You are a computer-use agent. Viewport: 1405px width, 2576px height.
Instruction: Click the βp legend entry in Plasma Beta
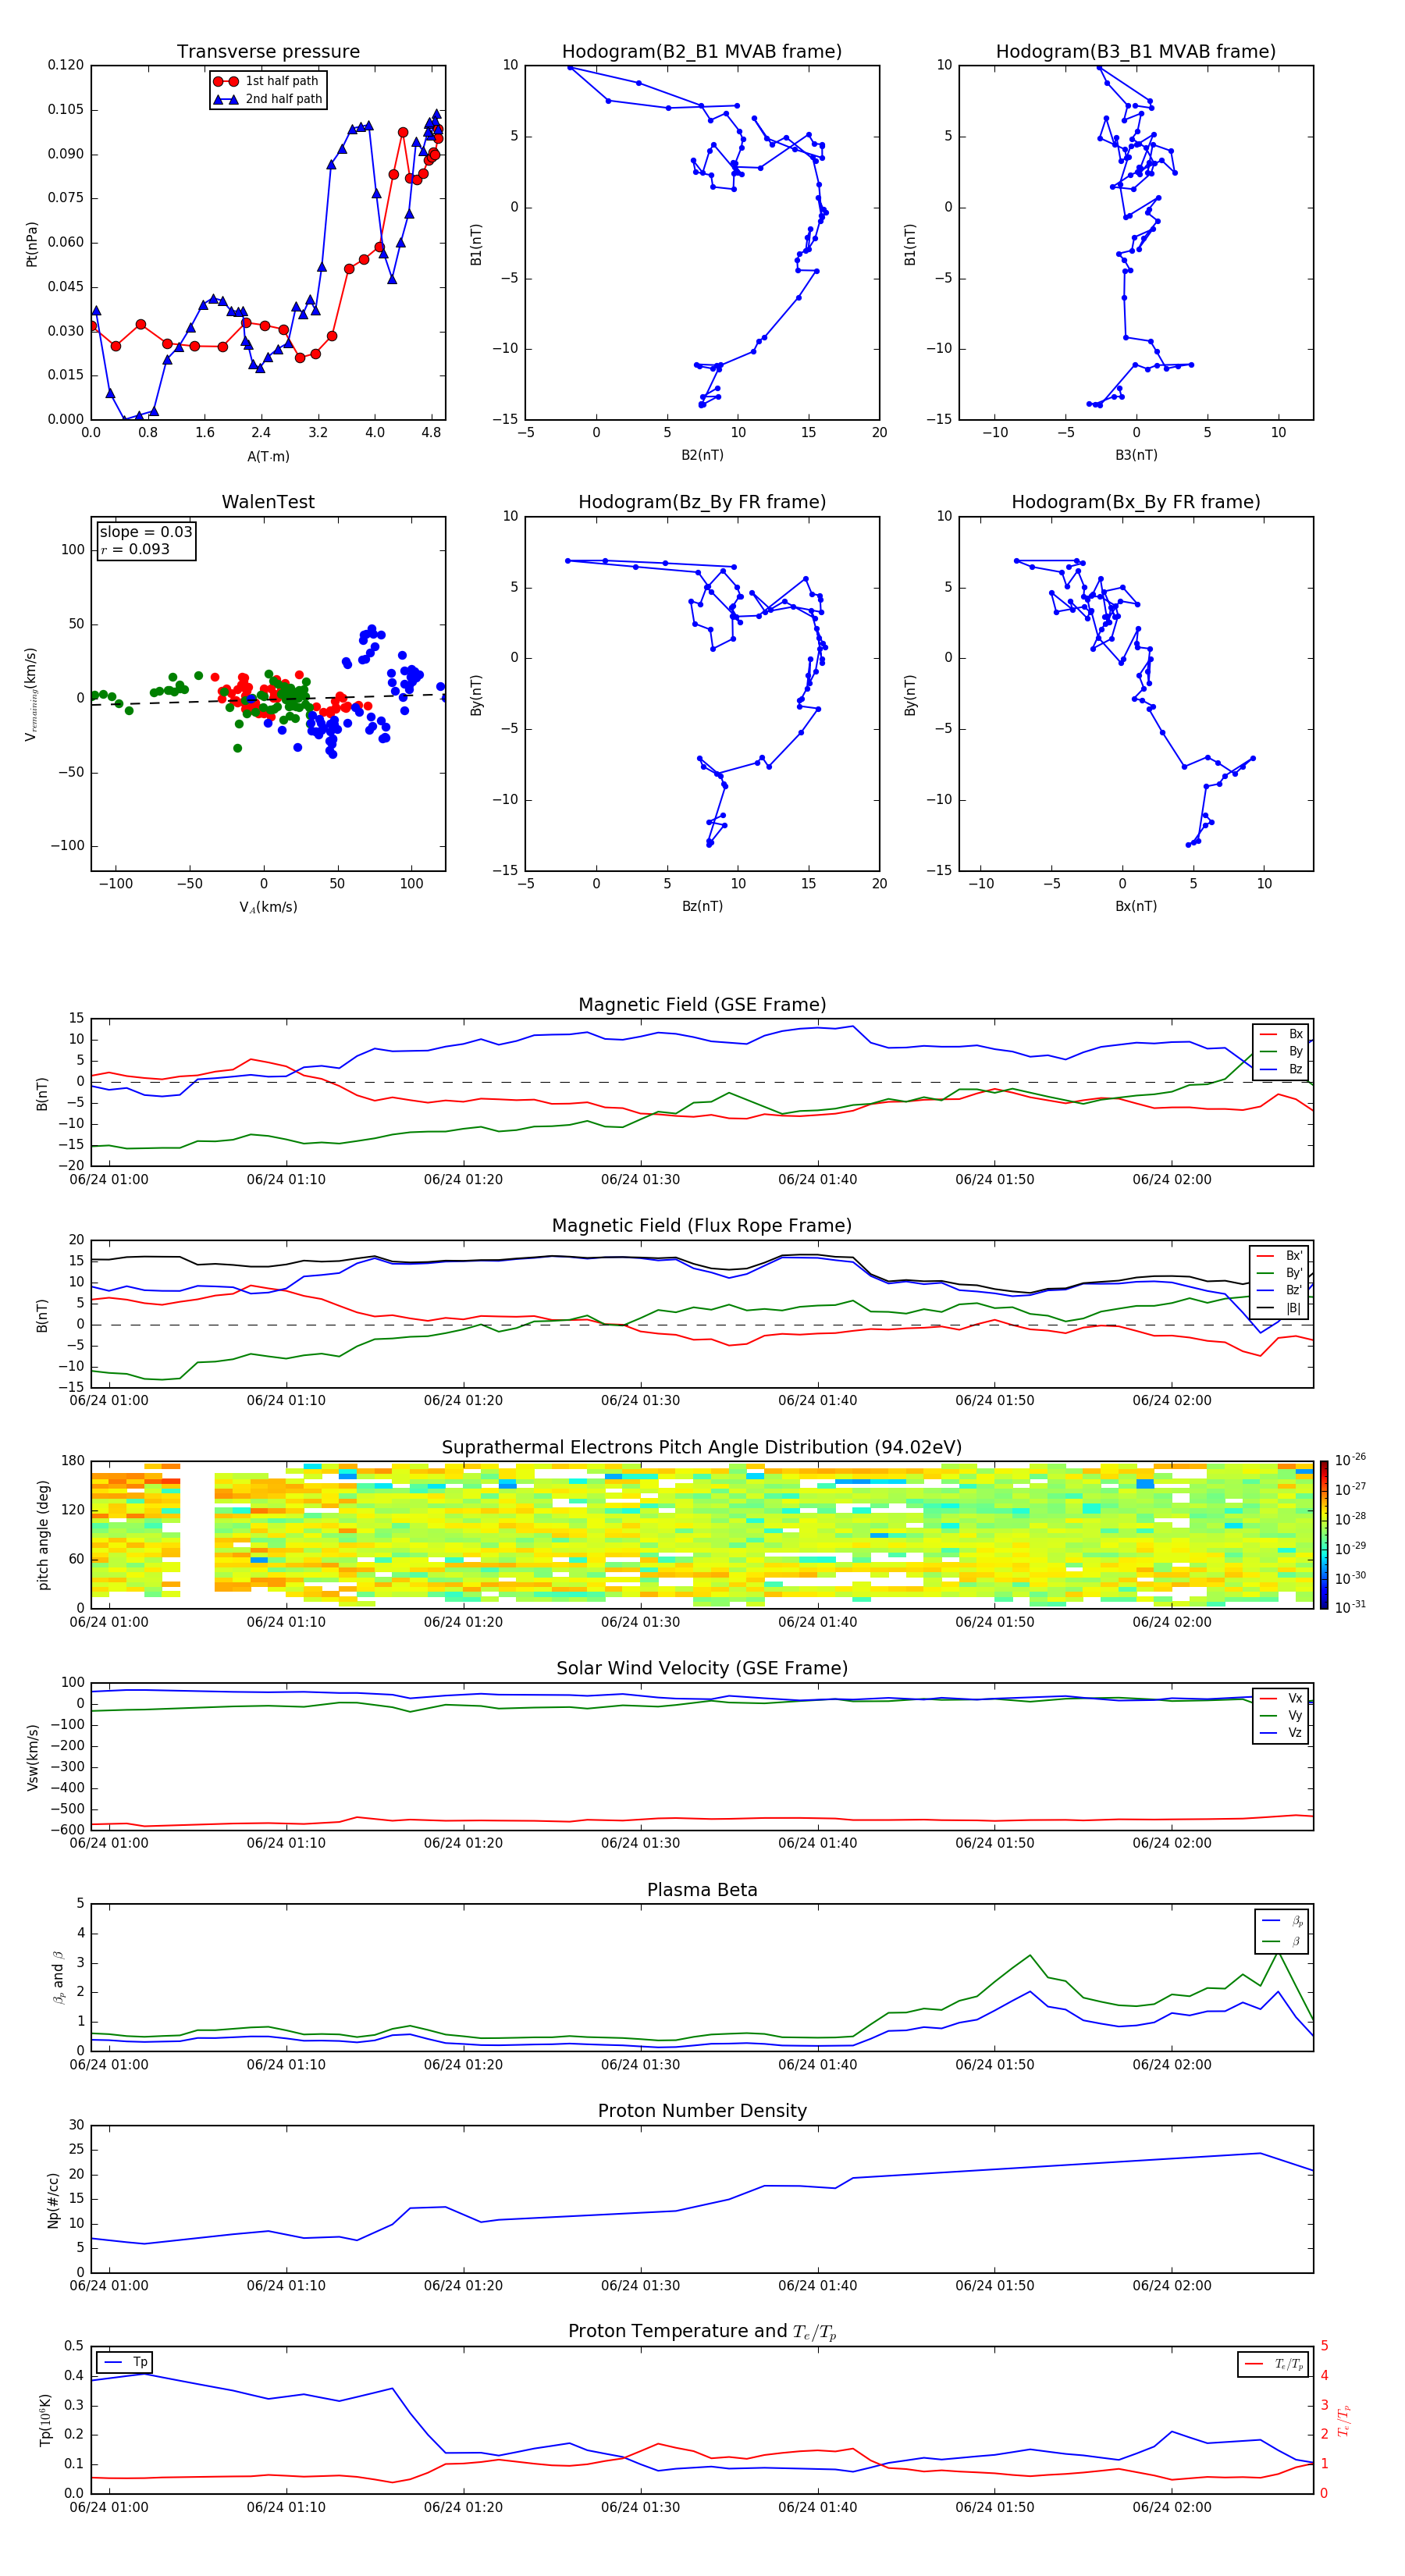1282,1921
